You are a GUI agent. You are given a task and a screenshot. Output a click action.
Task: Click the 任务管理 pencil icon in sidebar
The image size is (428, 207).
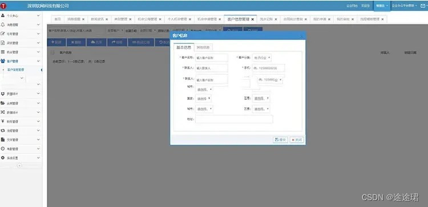point(3,34)
